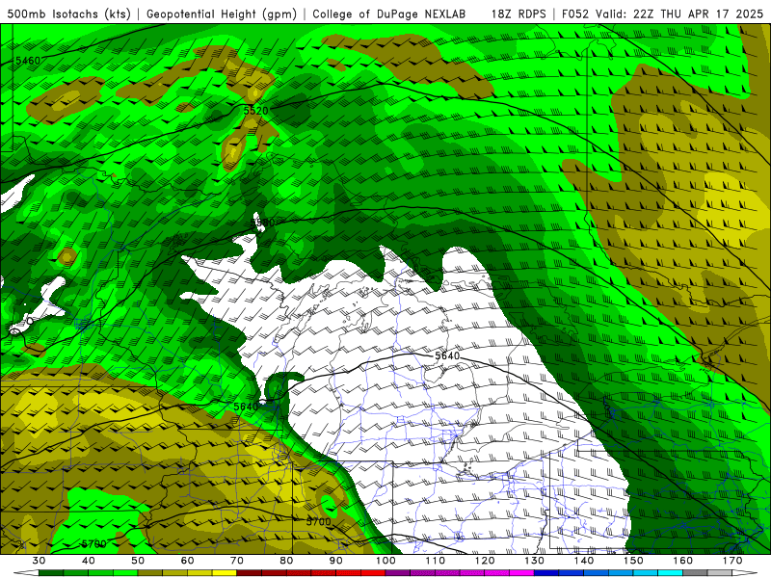Click the 60 value on color scale
Image resolution: width=771 pixels, height=578 pixels.
(x=187, y=561)
